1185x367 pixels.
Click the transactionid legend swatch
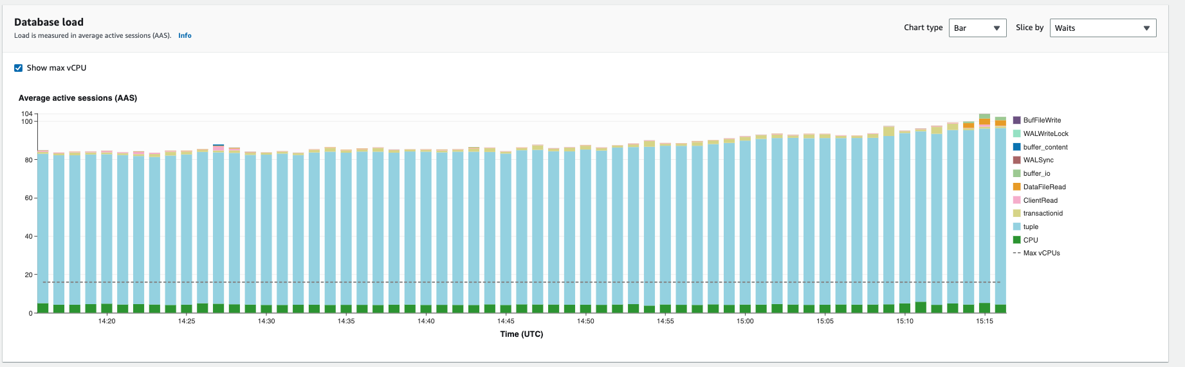1016,213
